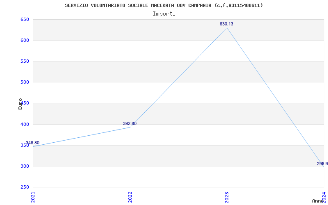Click the 'Euro' y-axis title
The image size is (328, 205).
click(x=20, y=104)
